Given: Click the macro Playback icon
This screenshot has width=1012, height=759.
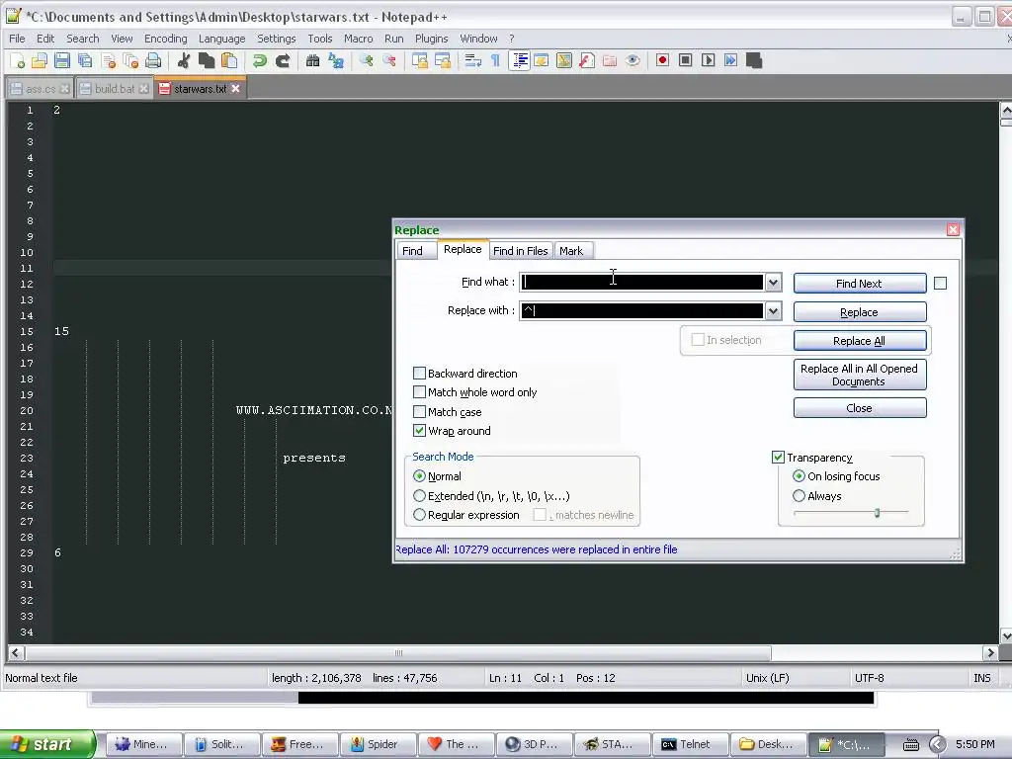Looking at the screenshot, I should (708, 60).
